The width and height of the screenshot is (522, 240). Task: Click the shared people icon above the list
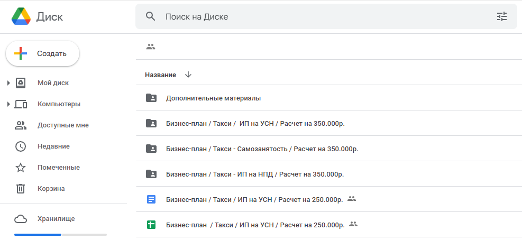[x=151, y=47]
